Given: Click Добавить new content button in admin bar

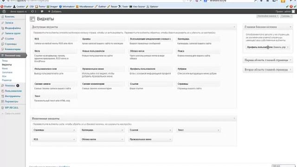Looking at the screenshot, I should coord(55,11).
